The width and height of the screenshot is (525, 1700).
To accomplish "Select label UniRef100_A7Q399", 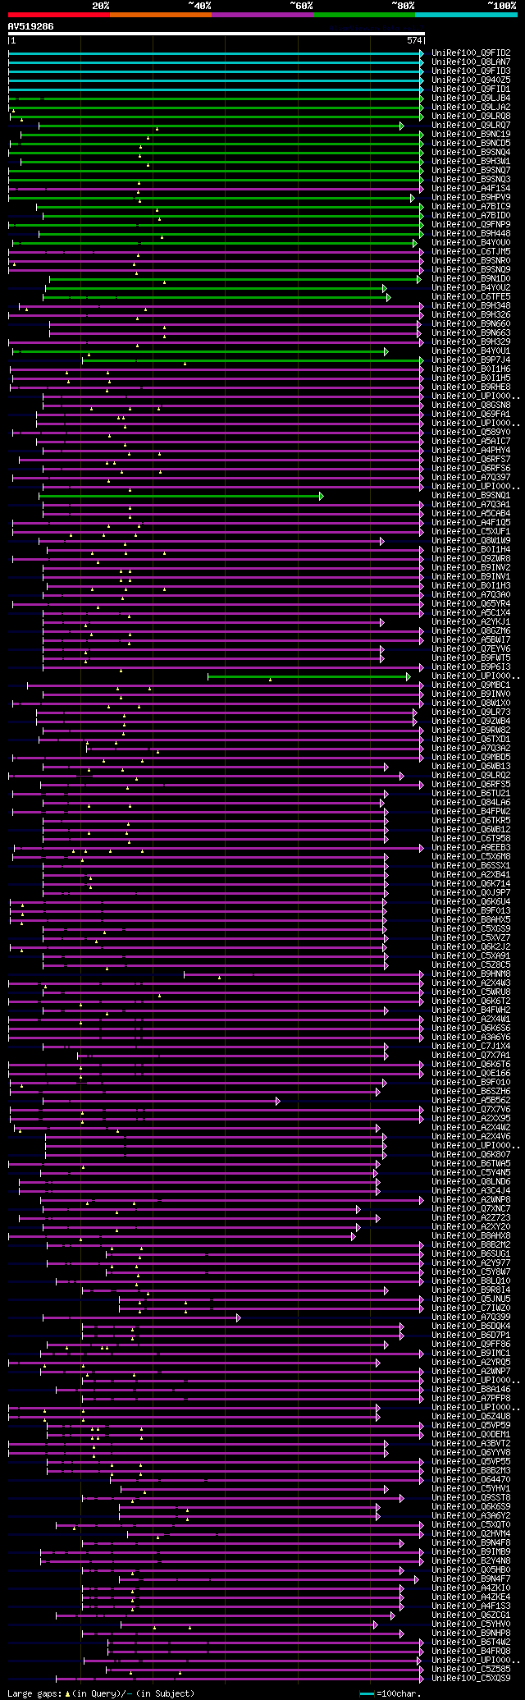I will coord(471,1317).
